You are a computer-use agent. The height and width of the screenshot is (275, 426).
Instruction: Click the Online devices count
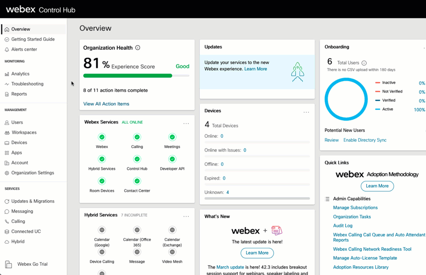click(x=222, y=136)
